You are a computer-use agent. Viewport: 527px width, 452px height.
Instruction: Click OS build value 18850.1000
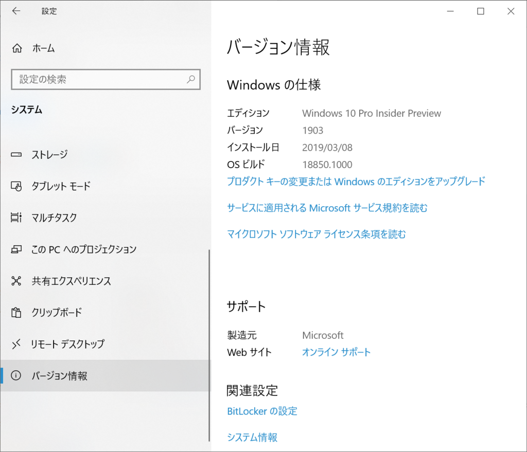point(327,165)
